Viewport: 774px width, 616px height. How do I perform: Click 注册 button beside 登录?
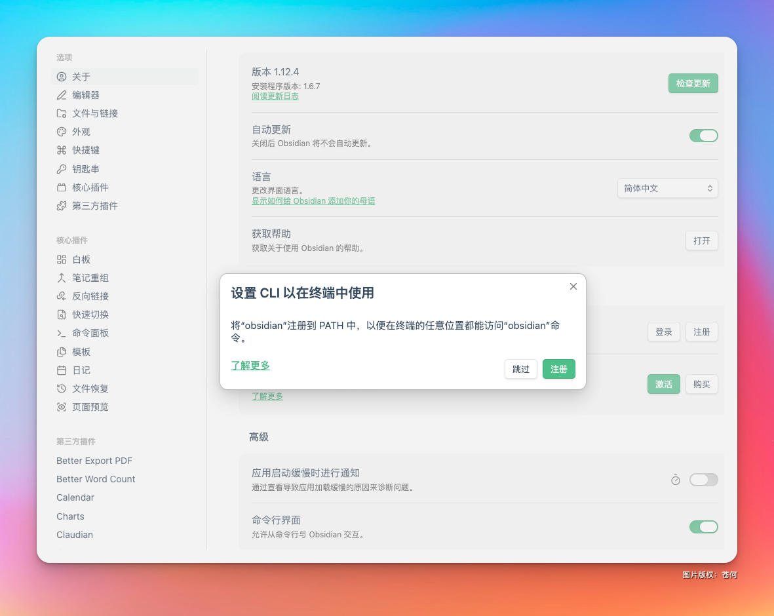[x=701, y=332]
